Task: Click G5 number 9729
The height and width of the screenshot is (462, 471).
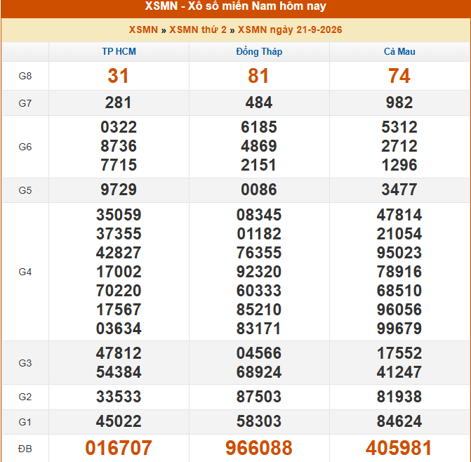Action: pyautogui.click(x=119, y=190)
